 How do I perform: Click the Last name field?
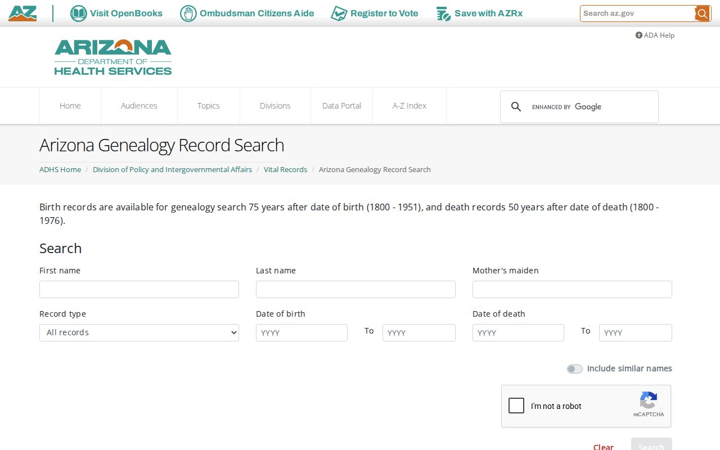point(355,289)
